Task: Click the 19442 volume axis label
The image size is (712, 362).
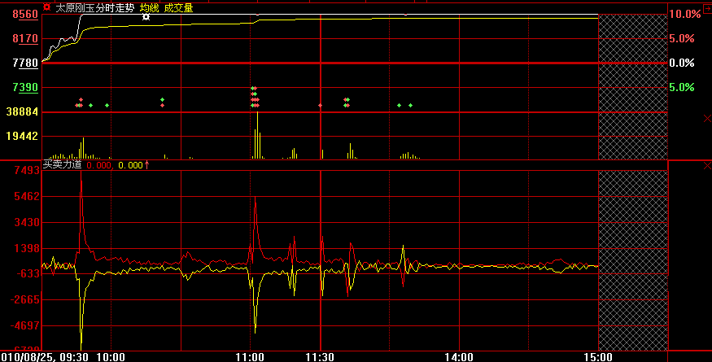Action: [x=22, y=137]
